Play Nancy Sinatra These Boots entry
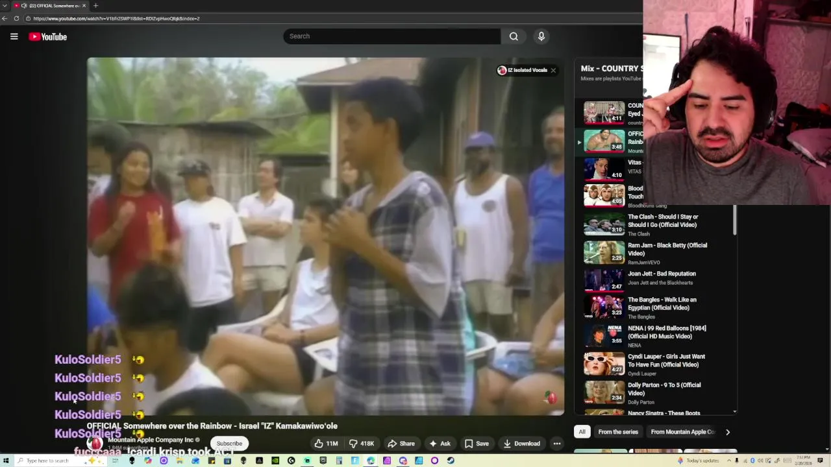 [x=655, y=412]
